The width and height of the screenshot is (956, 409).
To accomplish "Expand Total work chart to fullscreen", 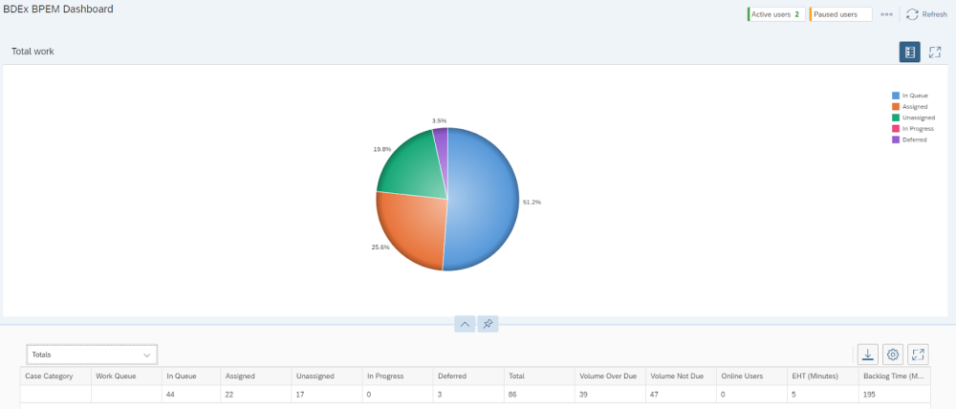I will 935,52.
